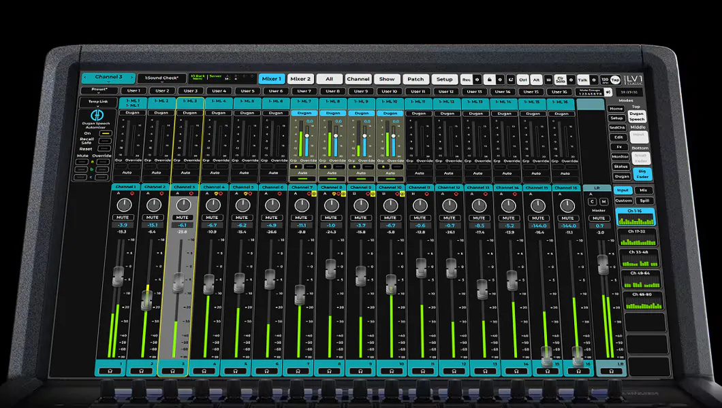The image size is (722, 408).
Task: Toggle MUTE on the LR master
Action: point(599,218)
